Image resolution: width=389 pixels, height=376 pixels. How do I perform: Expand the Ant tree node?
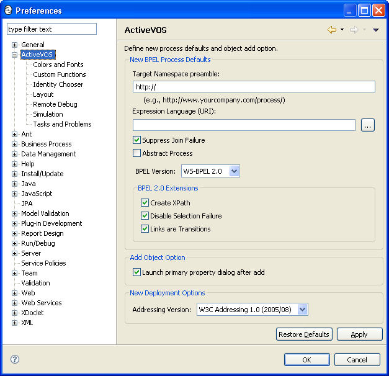pos(15,134)
